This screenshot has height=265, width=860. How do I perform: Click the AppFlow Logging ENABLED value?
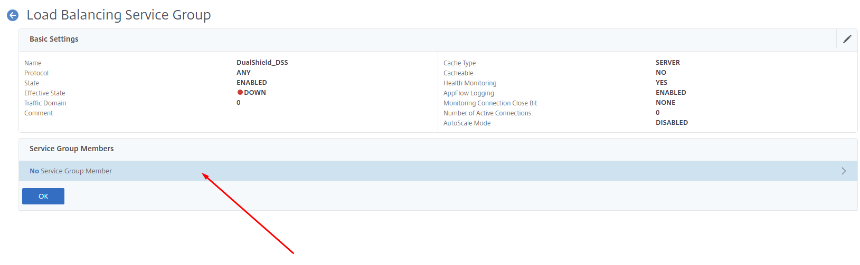(x=670, y=93)
